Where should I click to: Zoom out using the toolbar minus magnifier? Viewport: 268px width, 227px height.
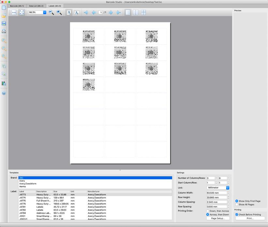coord(51,12)
